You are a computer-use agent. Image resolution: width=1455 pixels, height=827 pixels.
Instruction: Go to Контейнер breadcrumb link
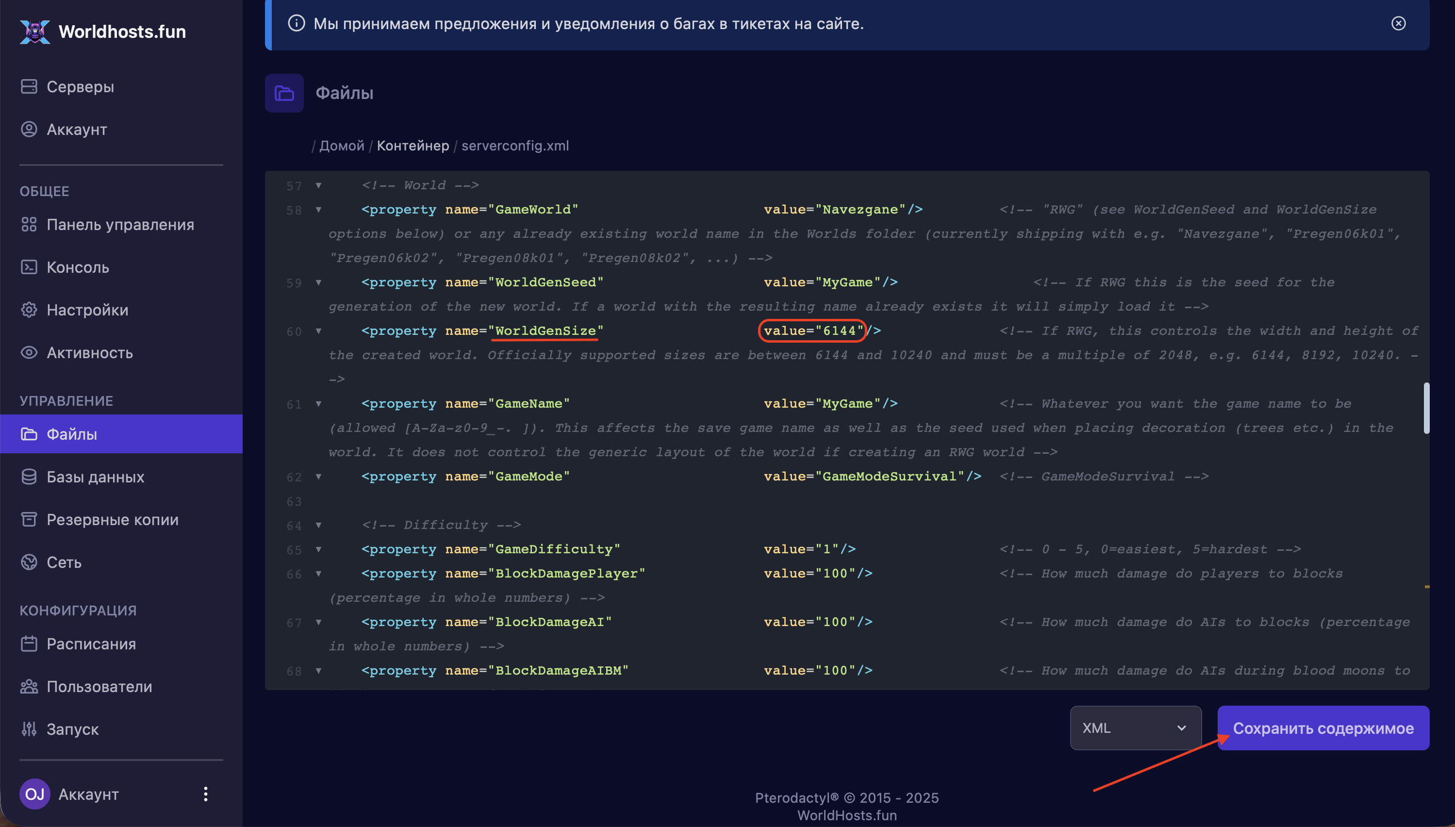(x=413, y=146)
